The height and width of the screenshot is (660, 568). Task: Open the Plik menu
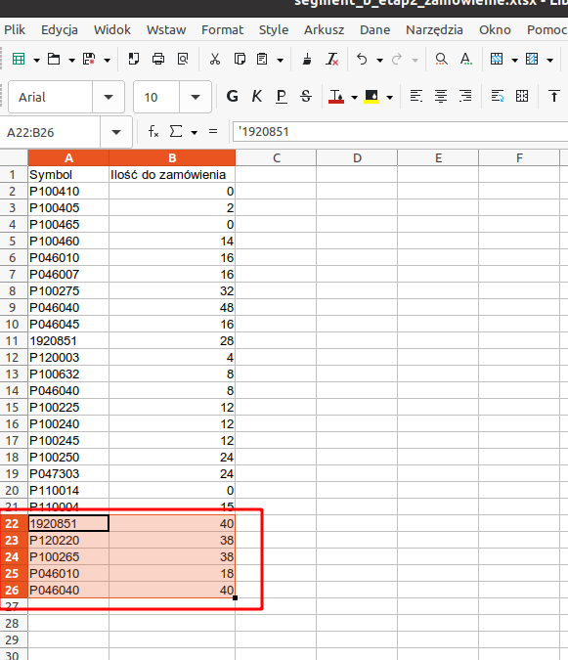tap(15, 30)
